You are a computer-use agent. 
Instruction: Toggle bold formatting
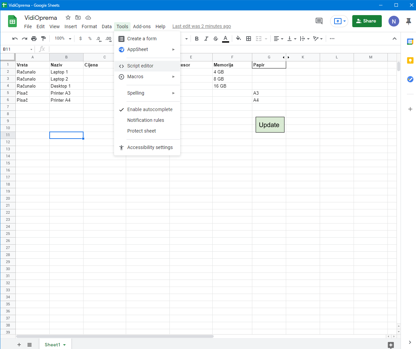click(x=197, y=39)
